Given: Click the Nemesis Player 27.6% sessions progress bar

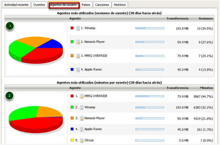Looking at the screenshot, I should (150, 42).
